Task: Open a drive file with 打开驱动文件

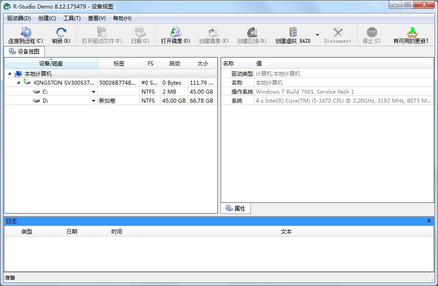Action: [101, 35]
